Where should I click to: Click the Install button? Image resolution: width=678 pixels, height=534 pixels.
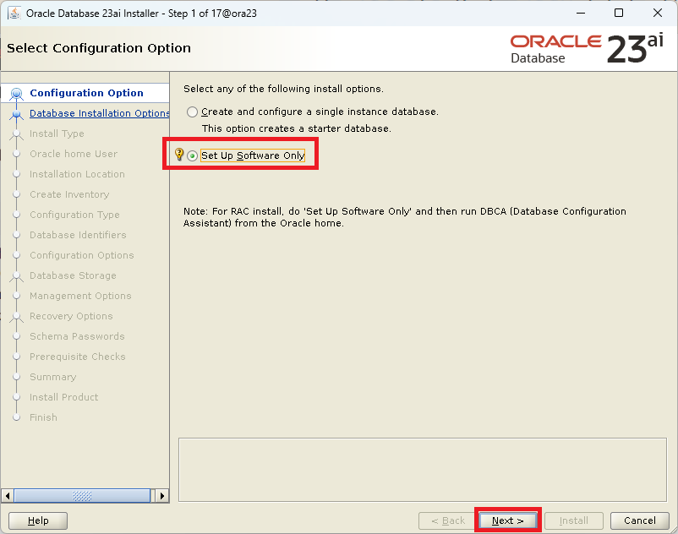(574, 520)
